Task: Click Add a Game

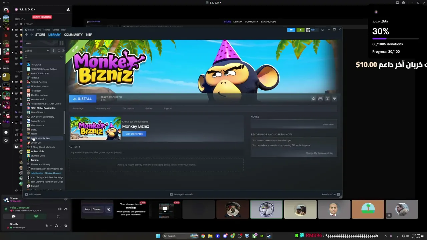Action: coord(33,194)
